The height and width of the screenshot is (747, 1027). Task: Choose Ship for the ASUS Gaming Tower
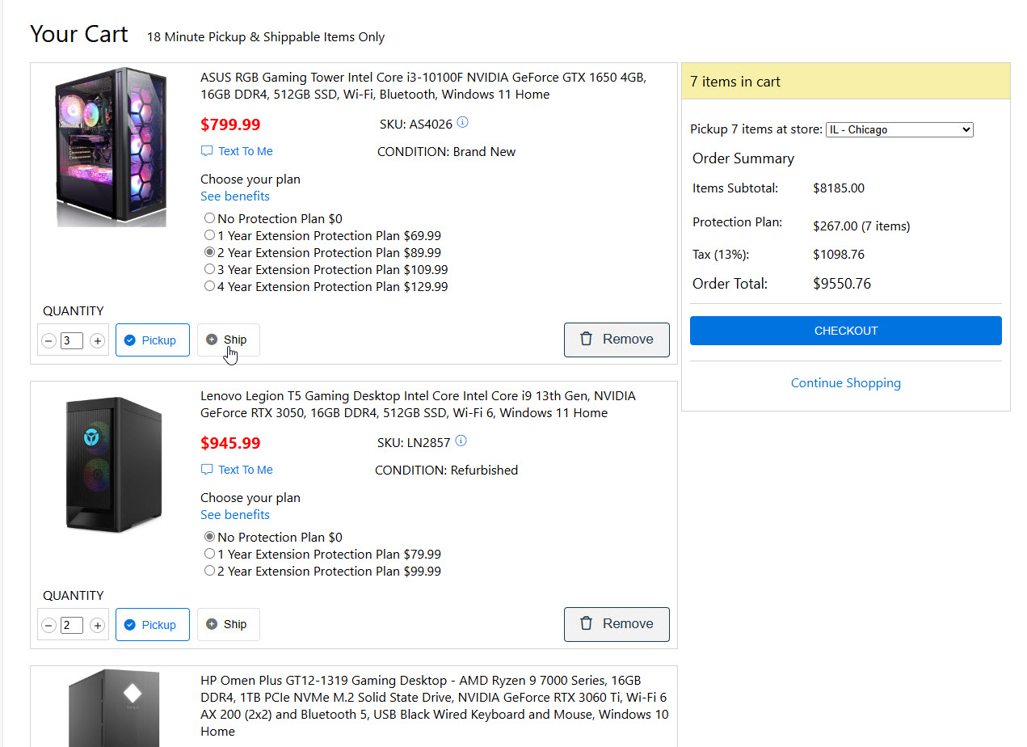tap(228, 340)
